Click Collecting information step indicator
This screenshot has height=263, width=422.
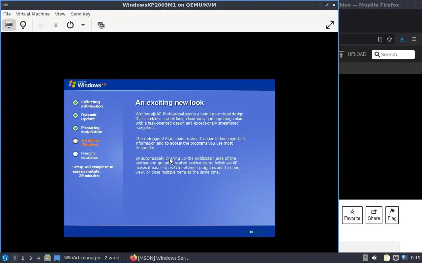75,103
